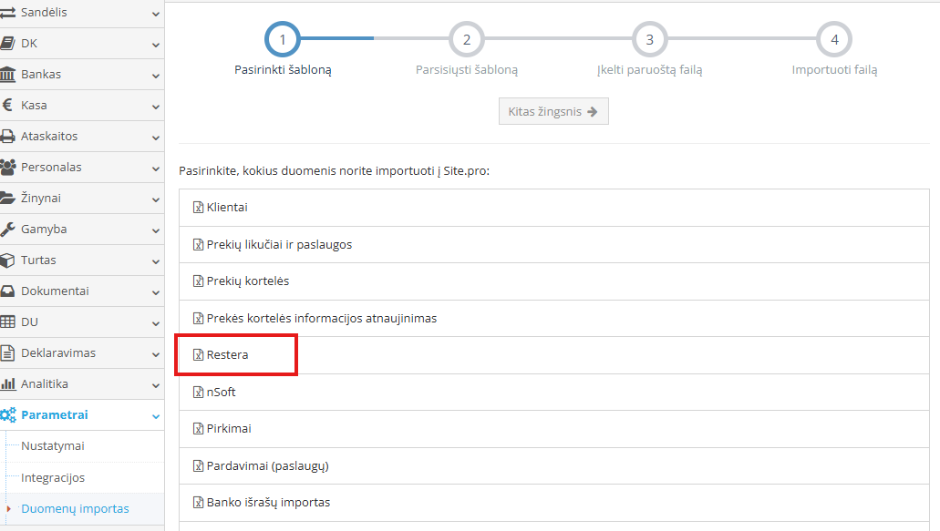Expand the Deklaravimas chevron
This screenshot has width=940, height=531.
point(156,354)
